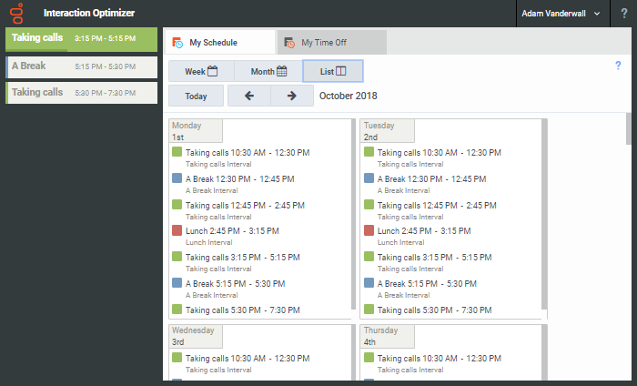The height and width of the screenshot is (386, 637).
Task: Click the main schedule vertical scrollbar
Action: point(629,127)
